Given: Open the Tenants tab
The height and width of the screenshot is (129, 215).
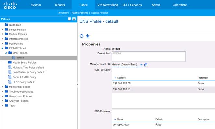Looking at the screenshot, I should pos(59,5).
